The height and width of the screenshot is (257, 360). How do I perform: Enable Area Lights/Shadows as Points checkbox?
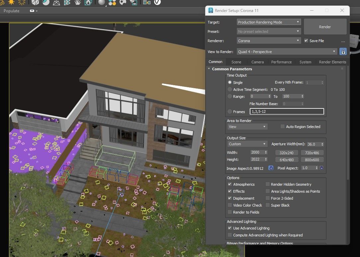[267, 191]
